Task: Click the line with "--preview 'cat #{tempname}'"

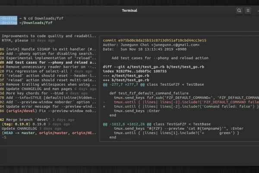Action: (x=179, y=128)
